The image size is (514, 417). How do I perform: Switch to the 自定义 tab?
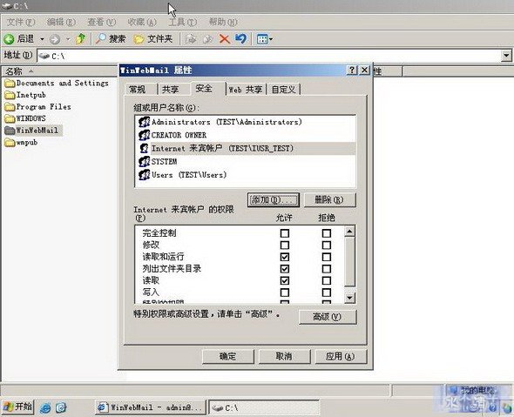point(283,90)
